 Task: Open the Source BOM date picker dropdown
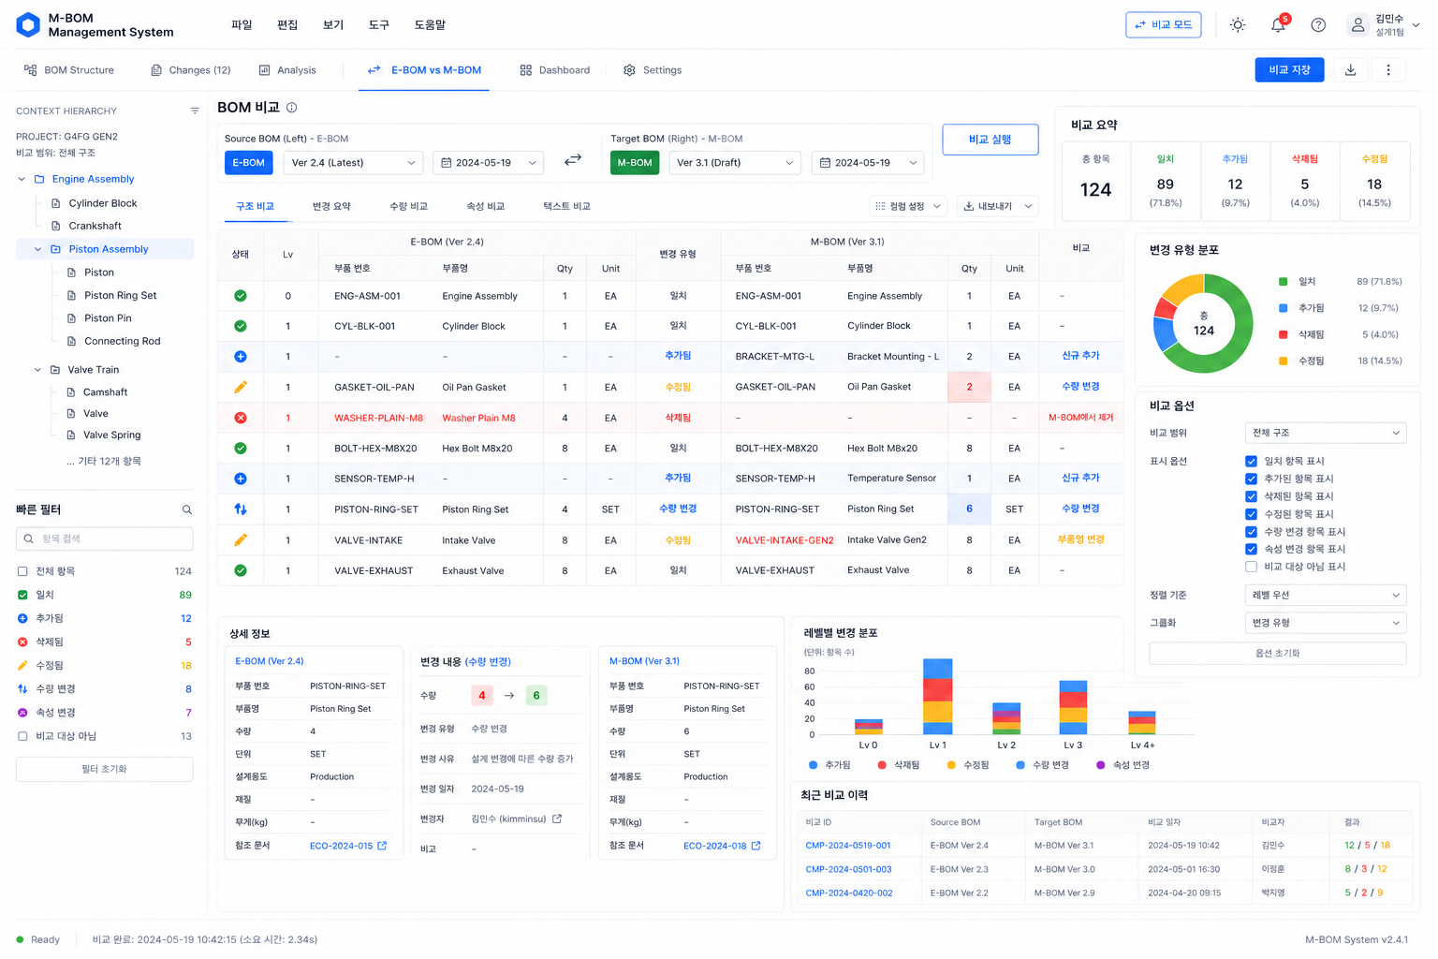pos(488,163)
